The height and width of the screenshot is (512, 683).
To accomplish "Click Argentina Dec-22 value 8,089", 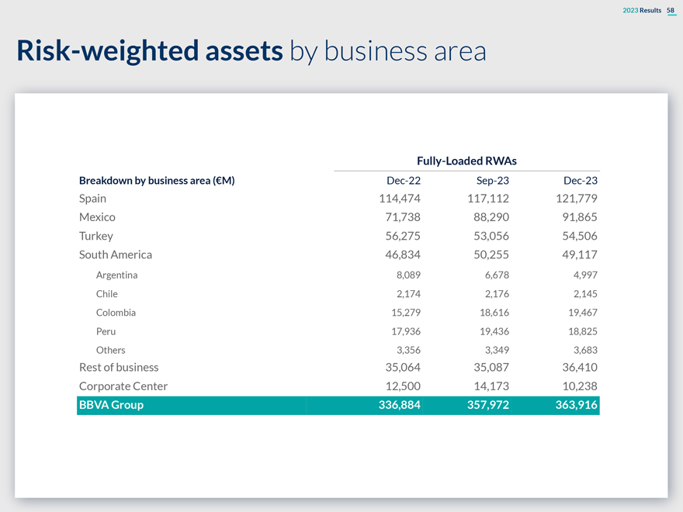I will [x=408, y=275].
